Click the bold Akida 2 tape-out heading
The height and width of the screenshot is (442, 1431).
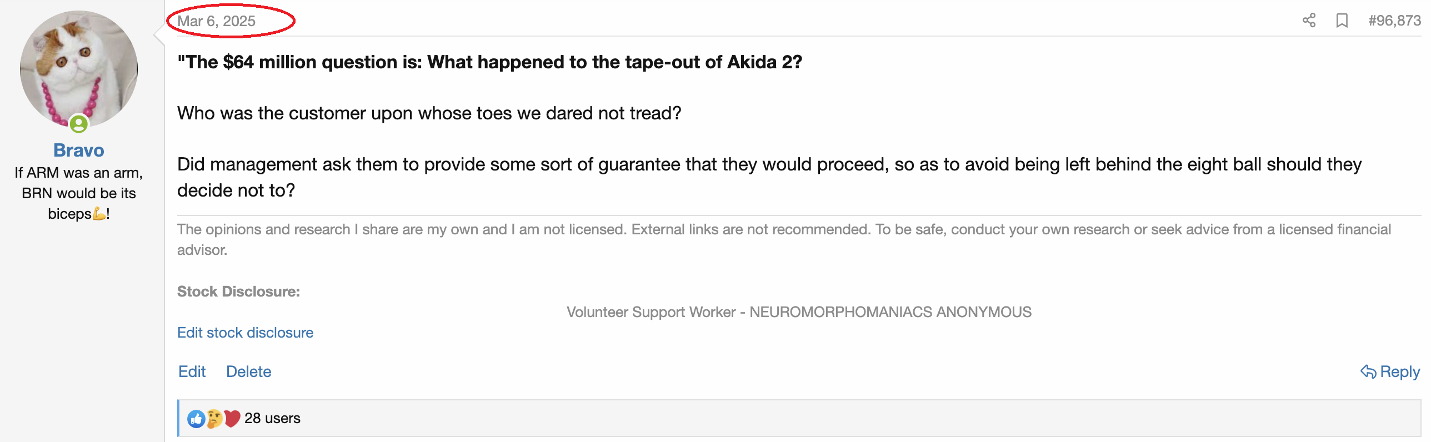489,62
